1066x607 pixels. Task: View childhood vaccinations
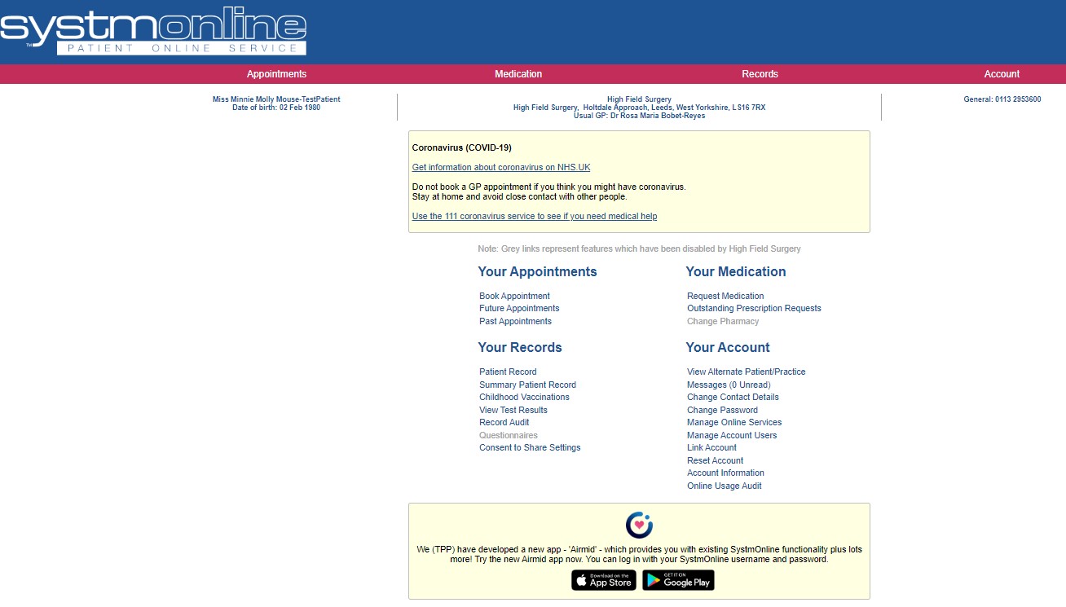[524, 397]
